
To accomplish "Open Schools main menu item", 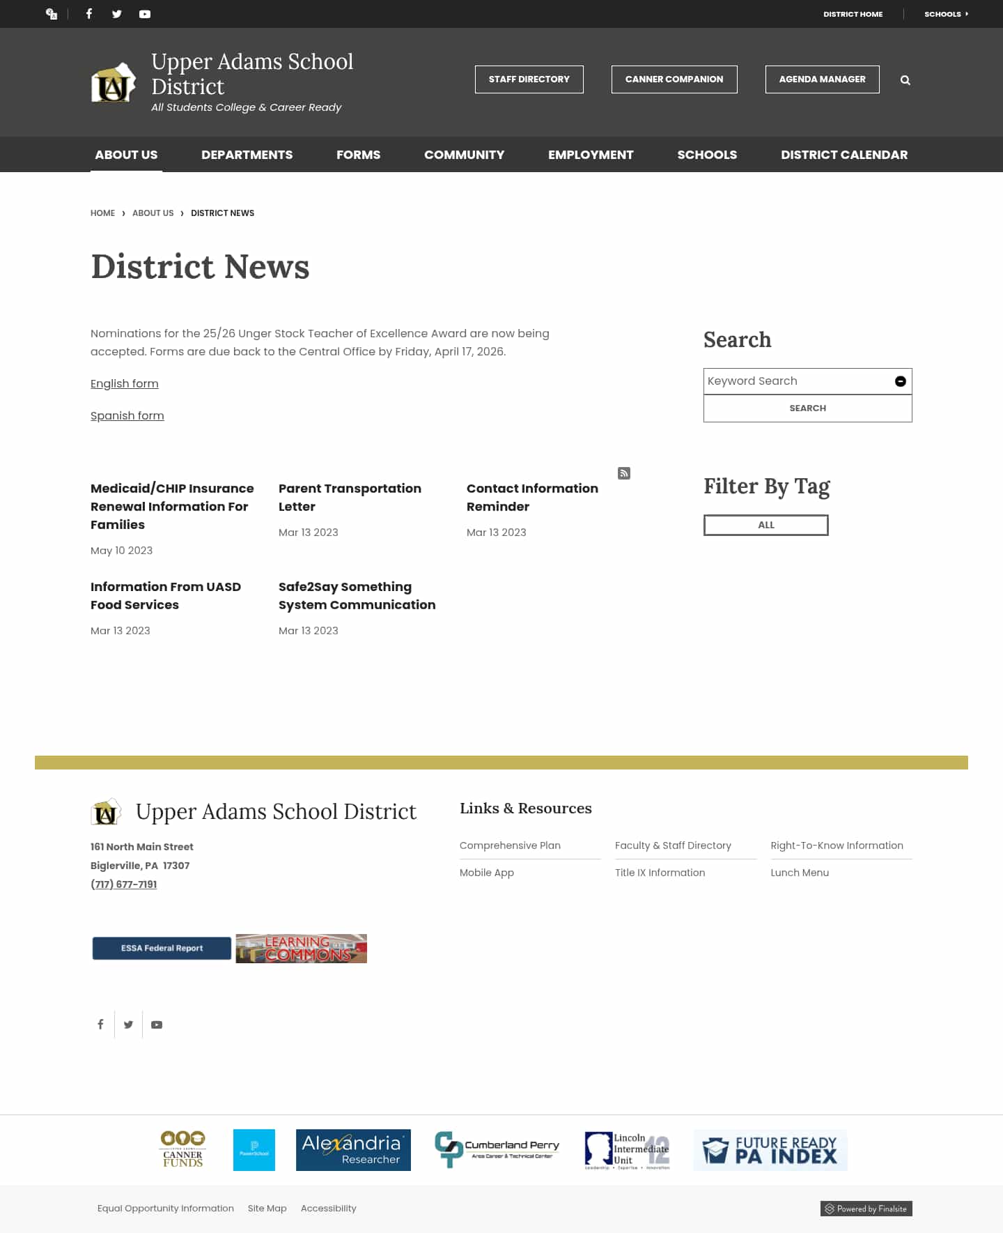I will pyautogui.click(x=707, y=155).
